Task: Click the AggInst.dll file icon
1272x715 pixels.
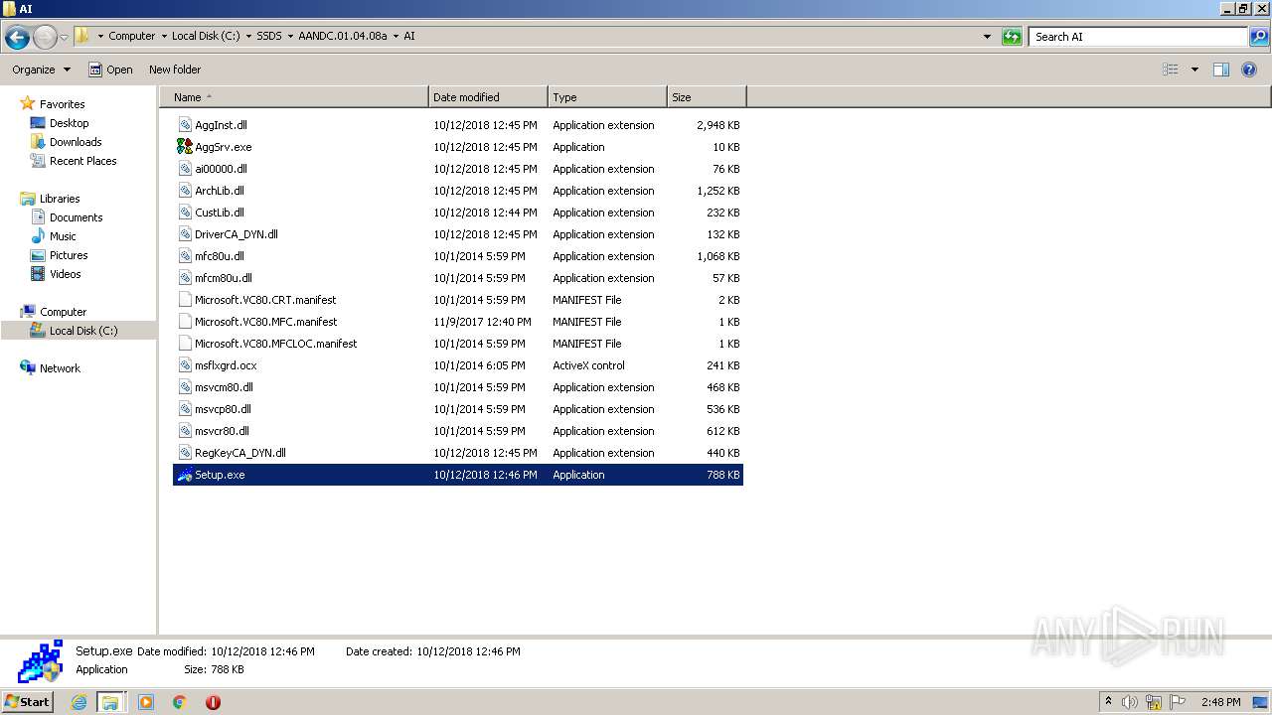Action: [x=185, y=125]
